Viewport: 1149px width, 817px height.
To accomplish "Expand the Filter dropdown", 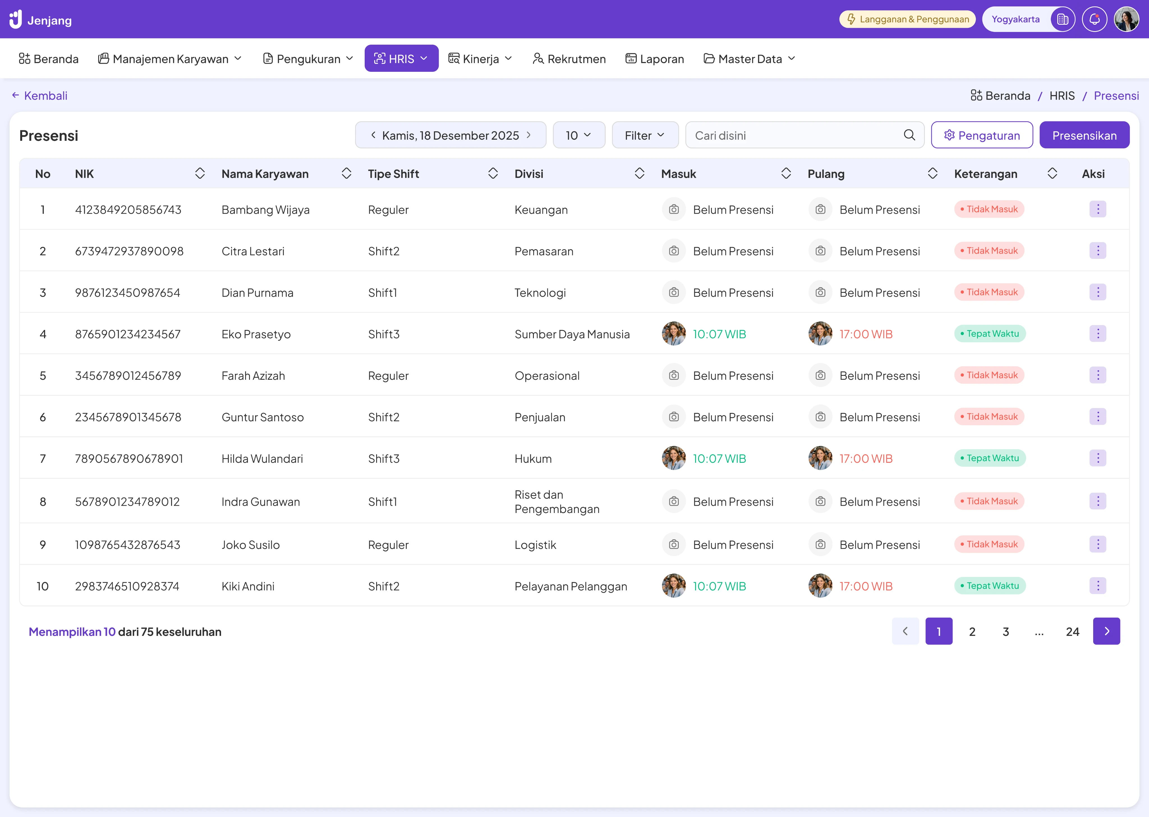I will [x=644, y=135].
